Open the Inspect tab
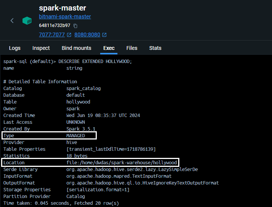The height and width of the screenshot is (207, 272). [41, 48]
